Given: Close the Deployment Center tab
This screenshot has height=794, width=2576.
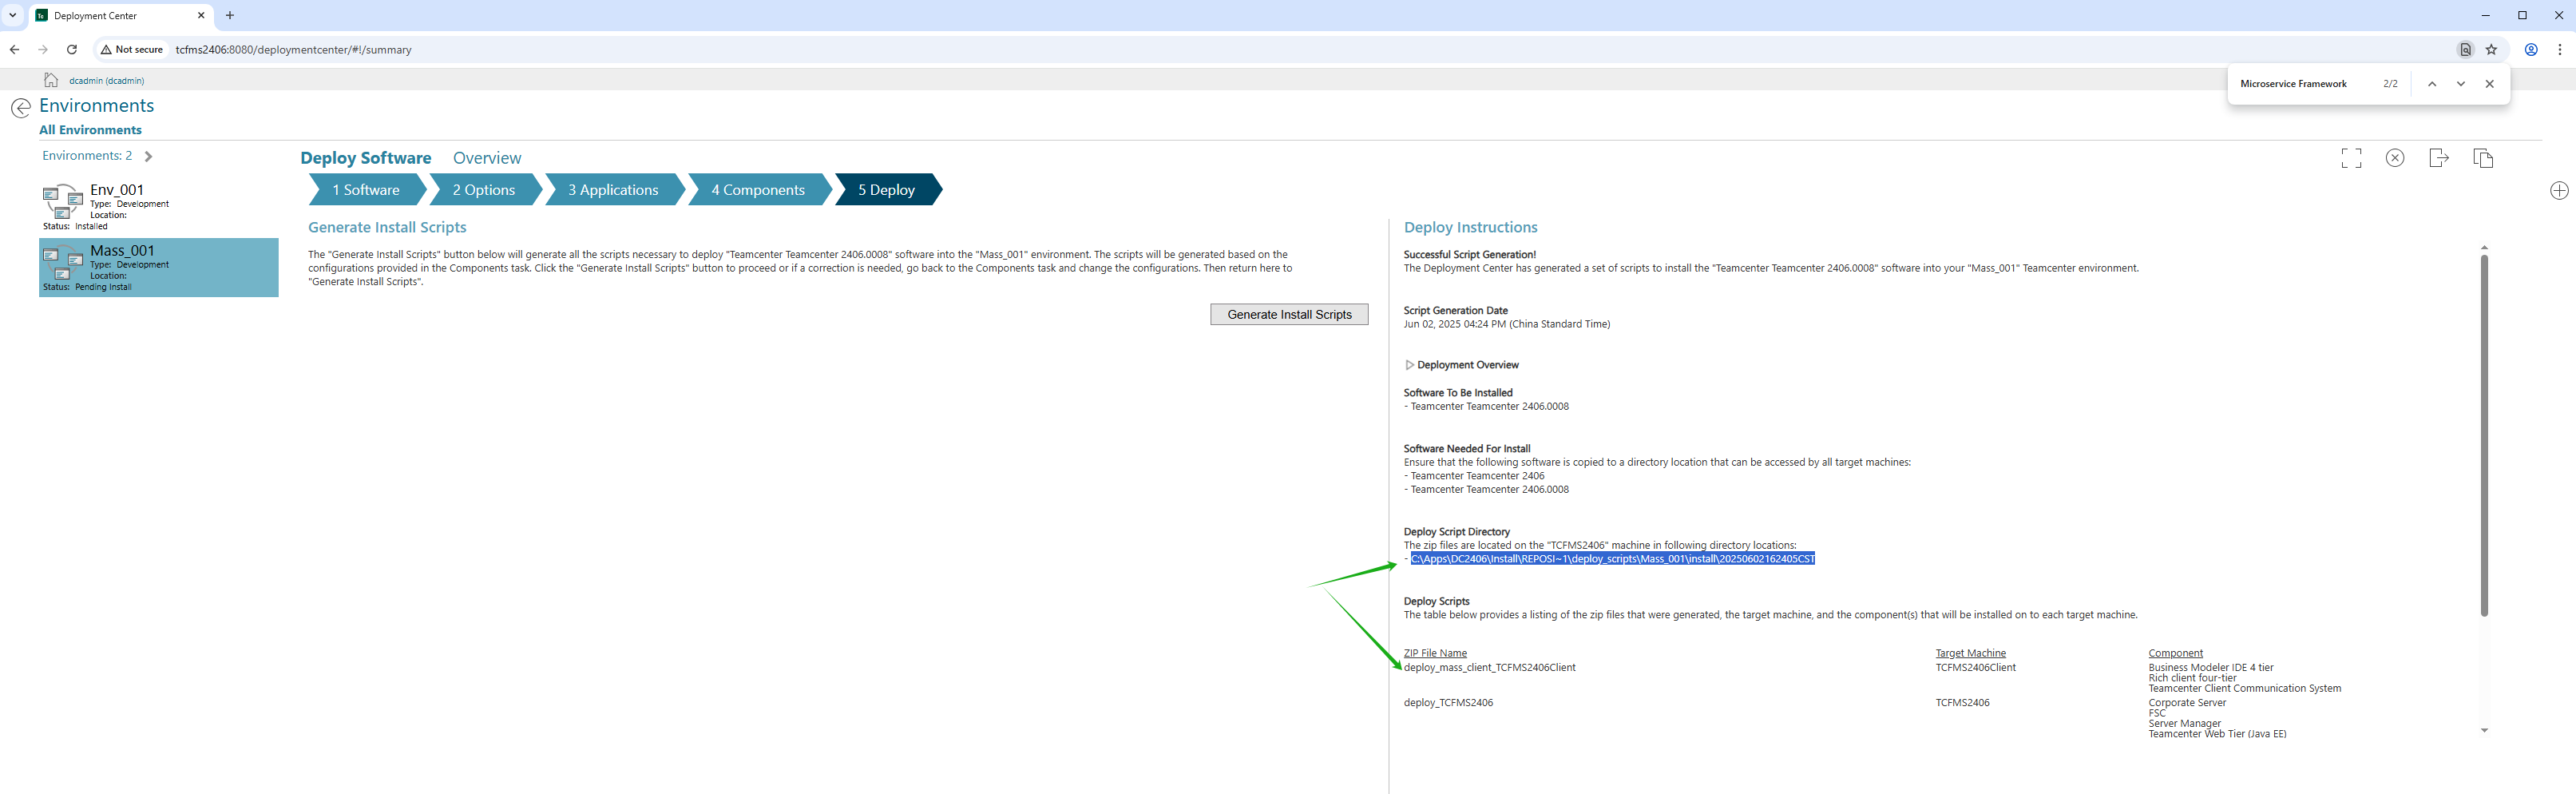Looking at the screenshot, I should coord(201,15).
